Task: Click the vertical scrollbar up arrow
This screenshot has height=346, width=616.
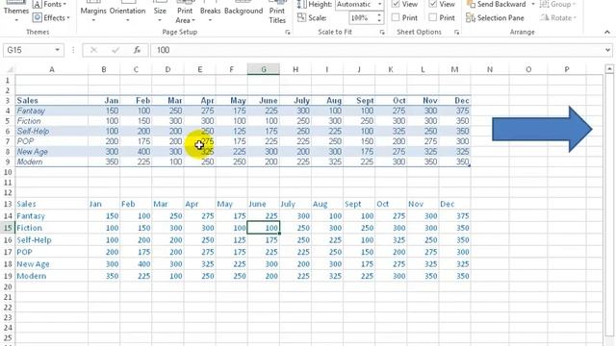Action: coord(609,68)
